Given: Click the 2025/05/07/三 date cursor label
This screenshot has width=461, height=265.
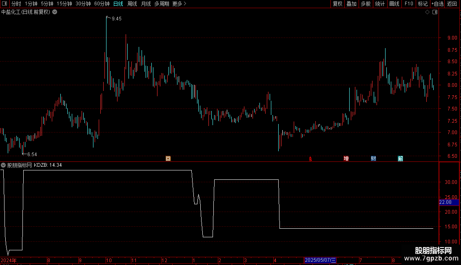Looking at the screenshot, I should click(320, 260).
